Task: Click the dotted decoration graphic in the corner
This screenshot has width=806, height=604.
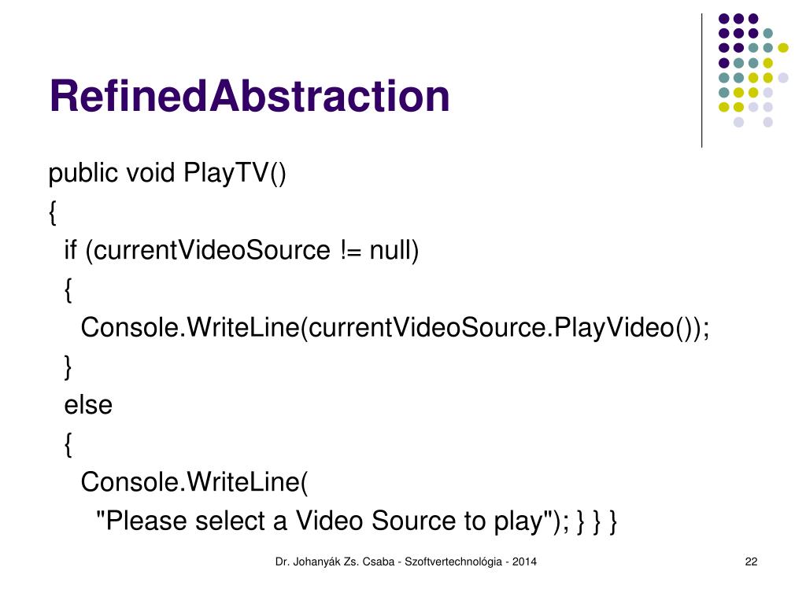Action: pos(753,70)
